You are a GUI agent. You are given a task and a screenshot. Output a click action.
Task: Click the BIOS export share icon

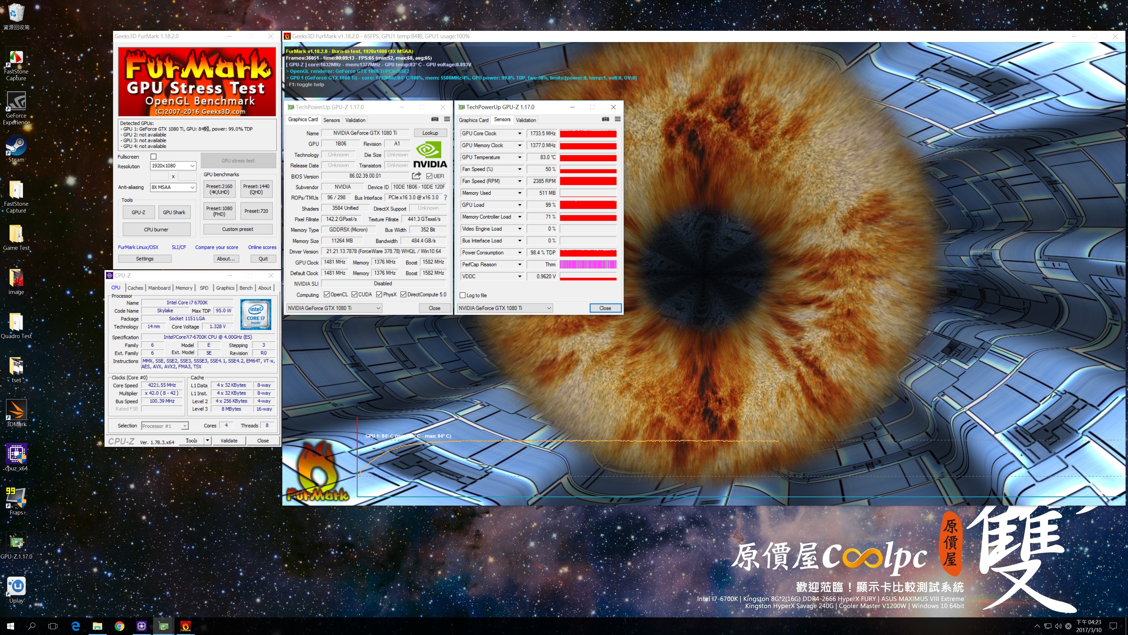click(417, 176)
